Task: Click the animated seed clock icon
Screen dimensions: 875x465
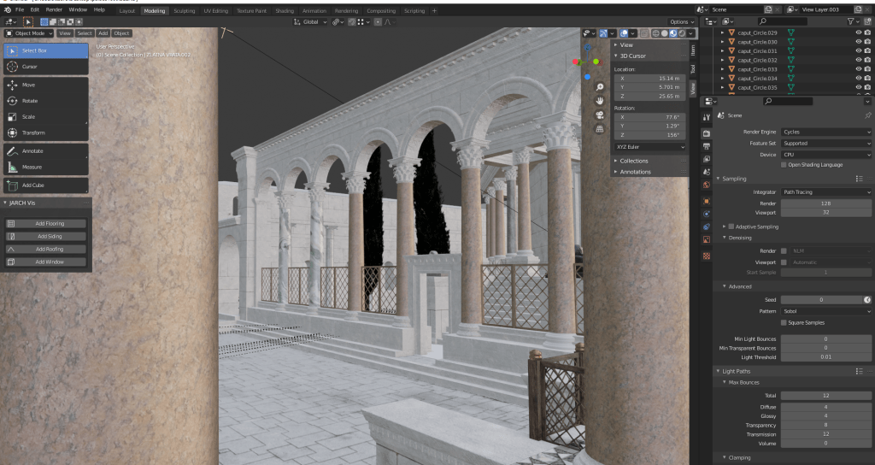Action: click(x=867, y=300)
